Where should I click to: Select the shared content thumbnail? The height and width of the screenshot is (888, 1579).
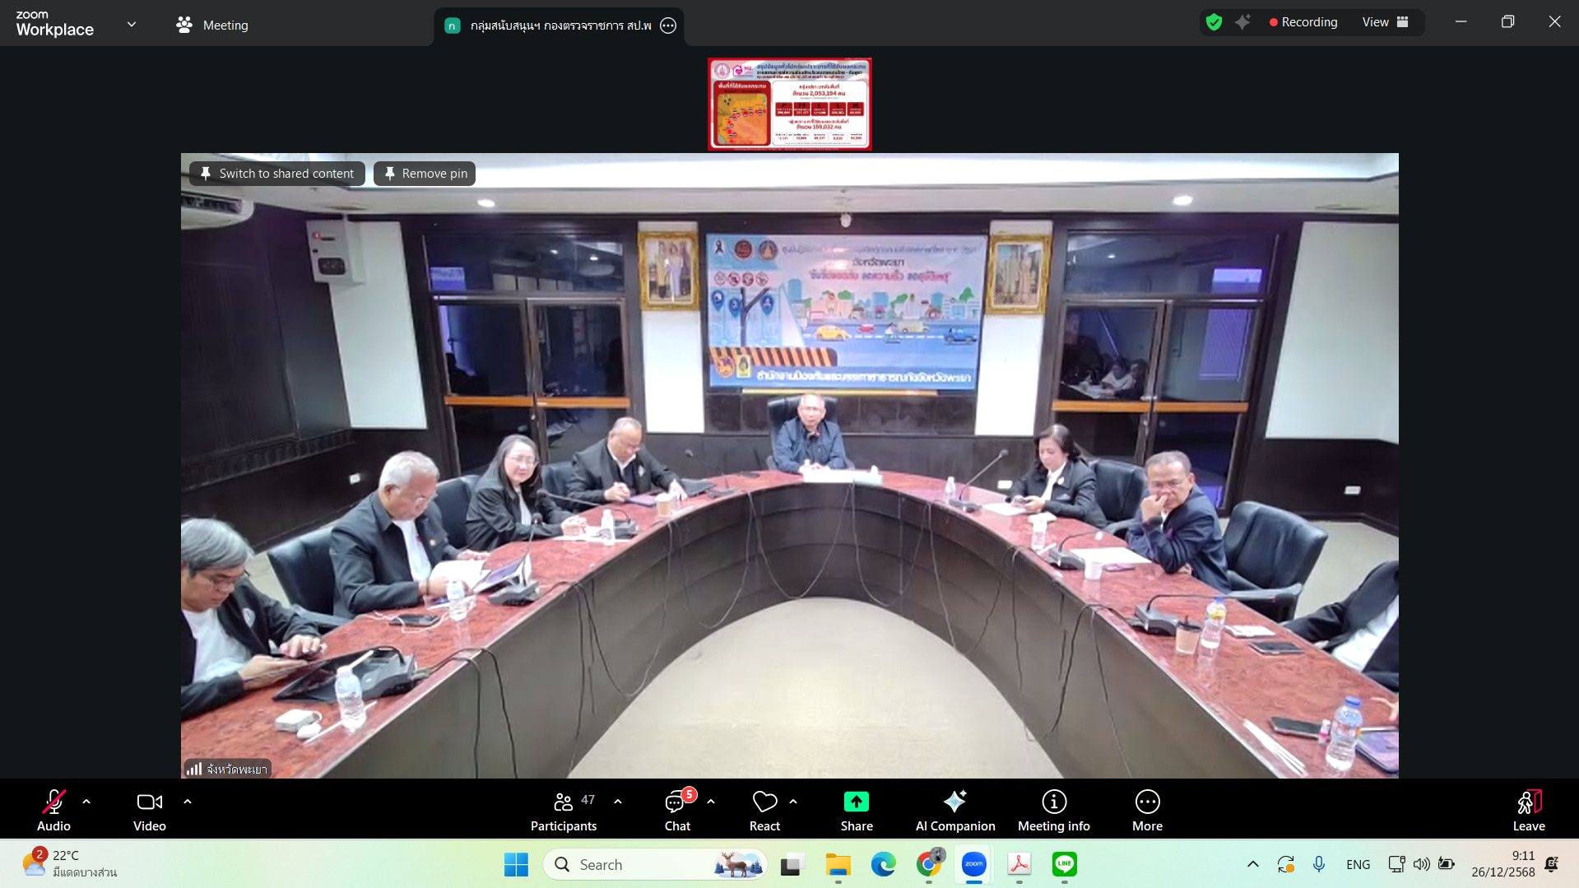click(789, 104)
